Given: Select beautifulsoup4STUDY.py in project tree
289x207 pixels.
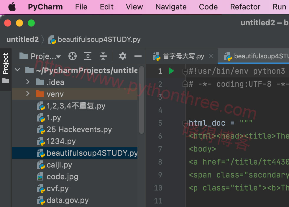Looking at the screenshot, I should [x=75, y=153].
